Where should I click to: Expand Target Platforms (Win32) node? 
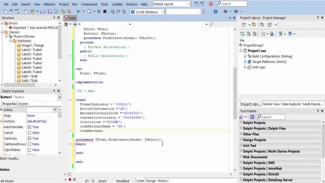click(245, 62)
